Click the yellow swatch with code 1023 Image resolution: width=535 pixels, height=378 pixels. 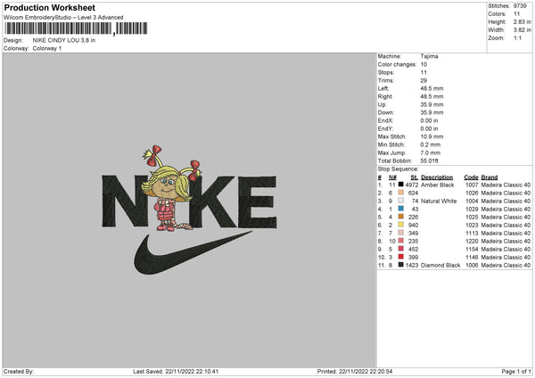click(x=400, y=225)
